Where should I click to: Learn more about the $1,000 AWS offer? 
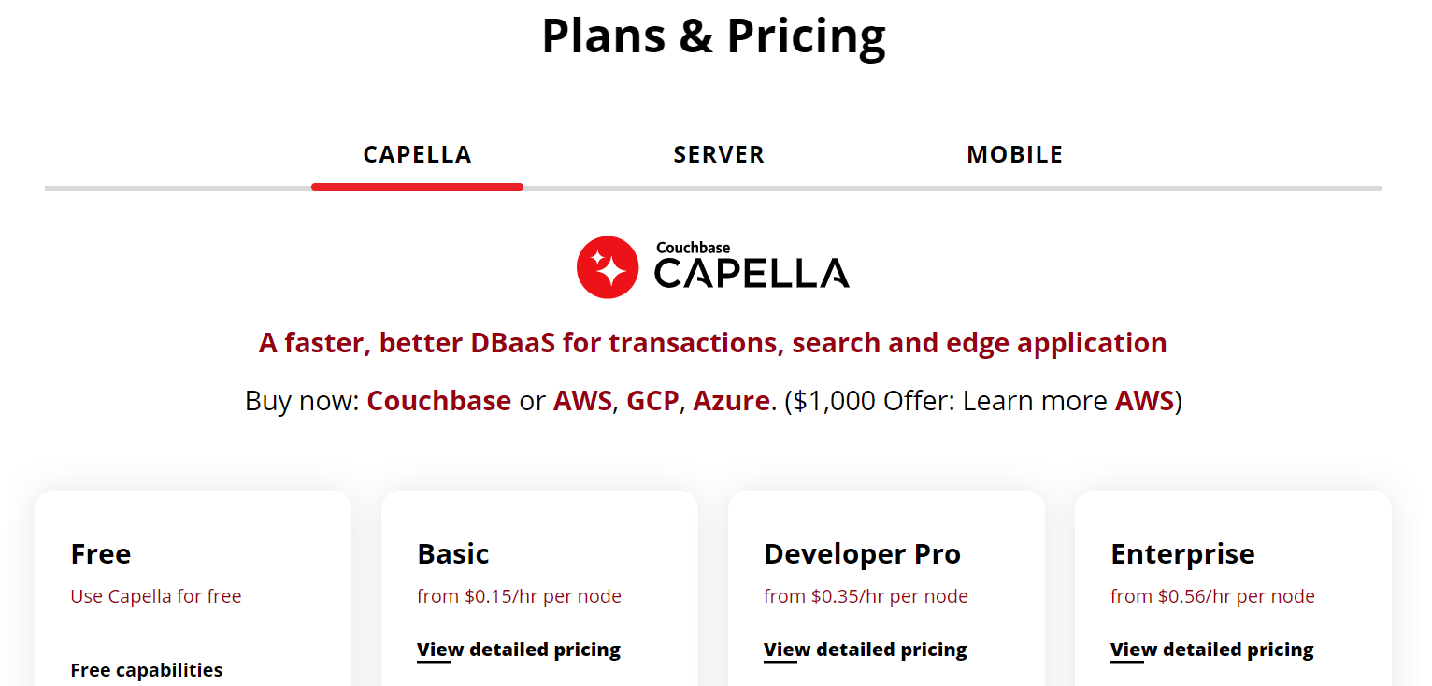point(1144,400)
